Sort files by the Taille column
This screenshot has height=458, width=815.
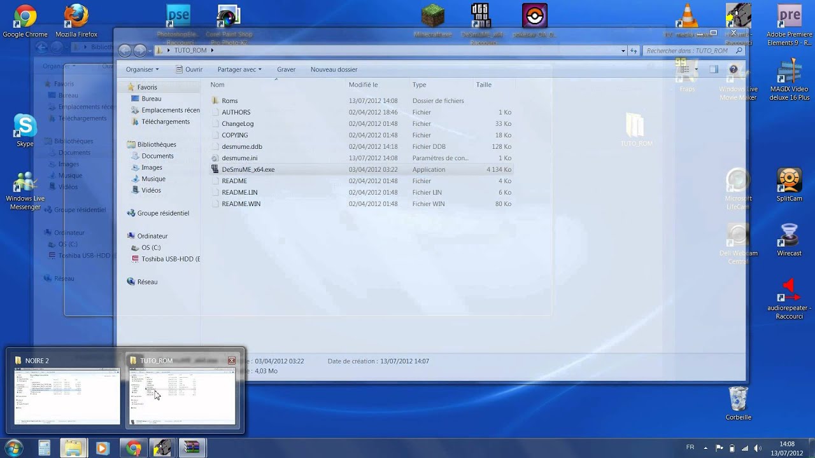(483, 85)
